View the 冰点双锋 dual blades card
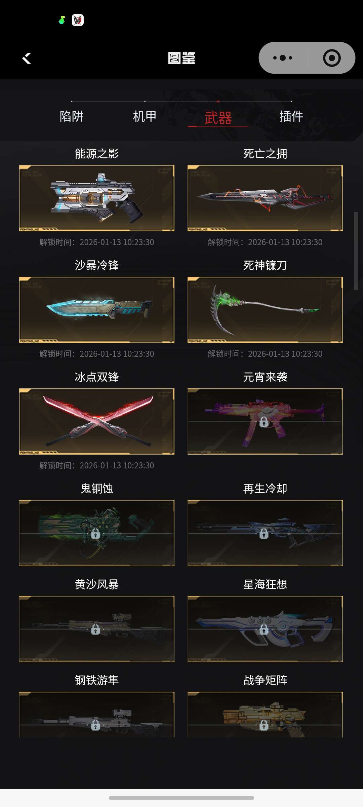Screen dimensions: 363x807 click(97, 421)
